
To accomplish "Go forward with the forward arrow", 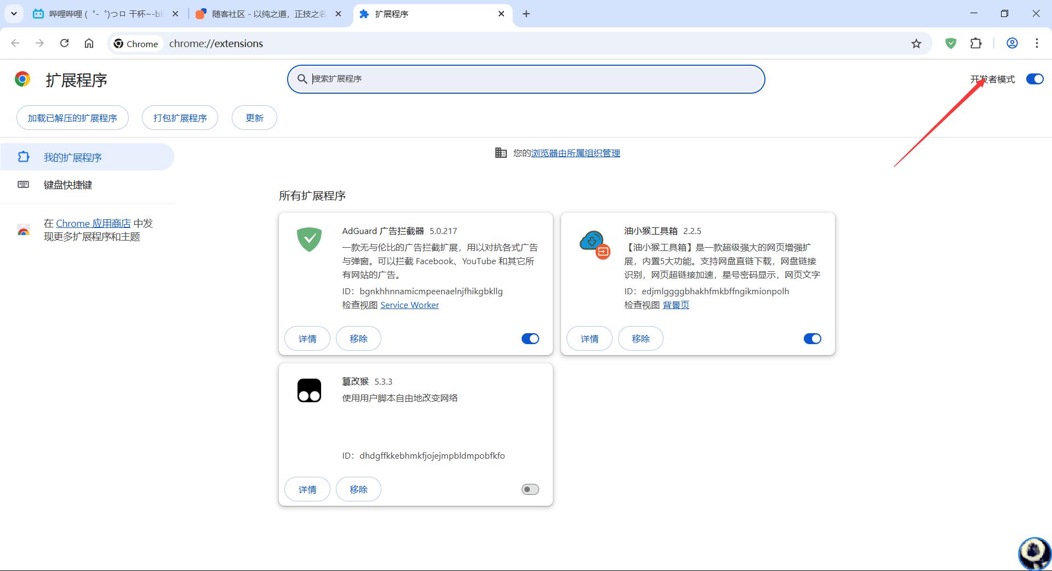I will pos(39,43).
